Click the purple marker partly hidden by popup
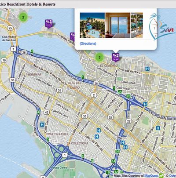The height and width of the screenshot is (178, 176). pos(73,36)
